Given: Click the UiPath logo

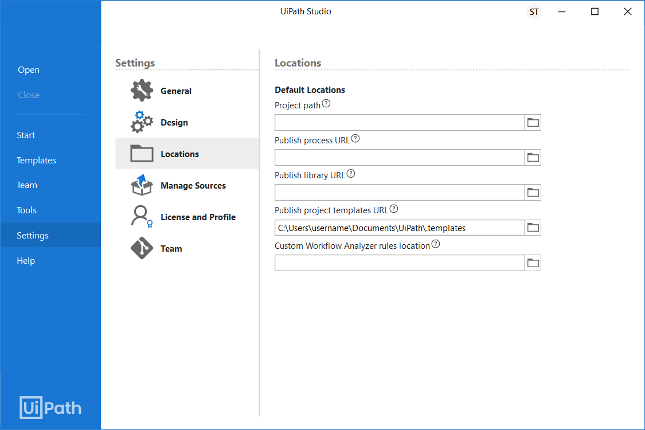Looking at the screenshot, I should (x=50, y=408).
